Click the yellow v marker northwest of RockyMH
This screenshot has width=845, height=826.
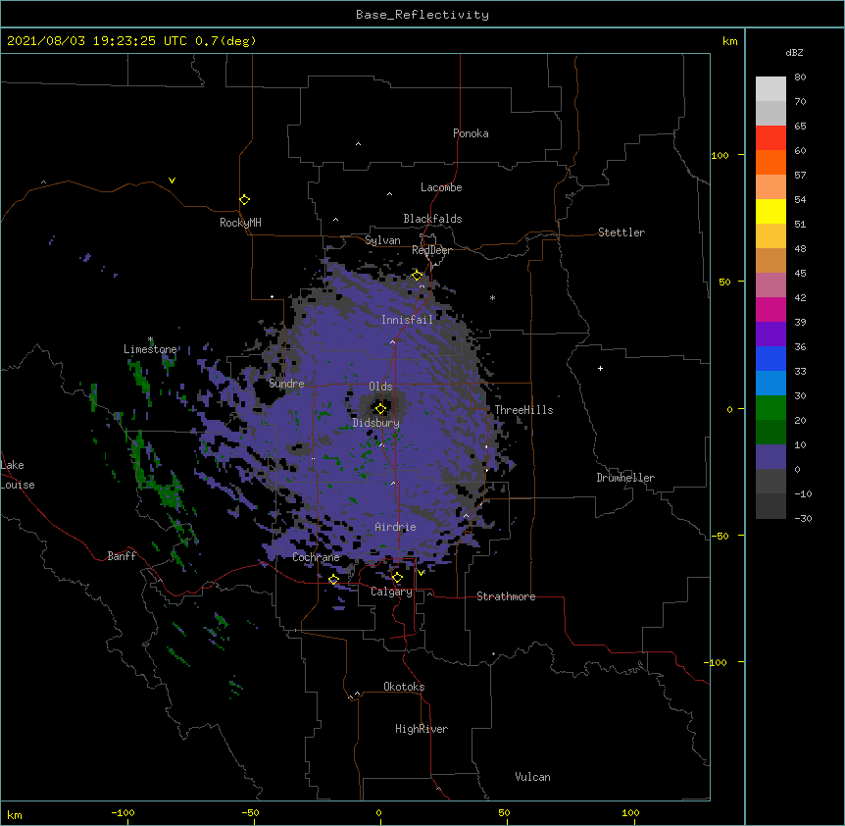[x=172, y=181]
